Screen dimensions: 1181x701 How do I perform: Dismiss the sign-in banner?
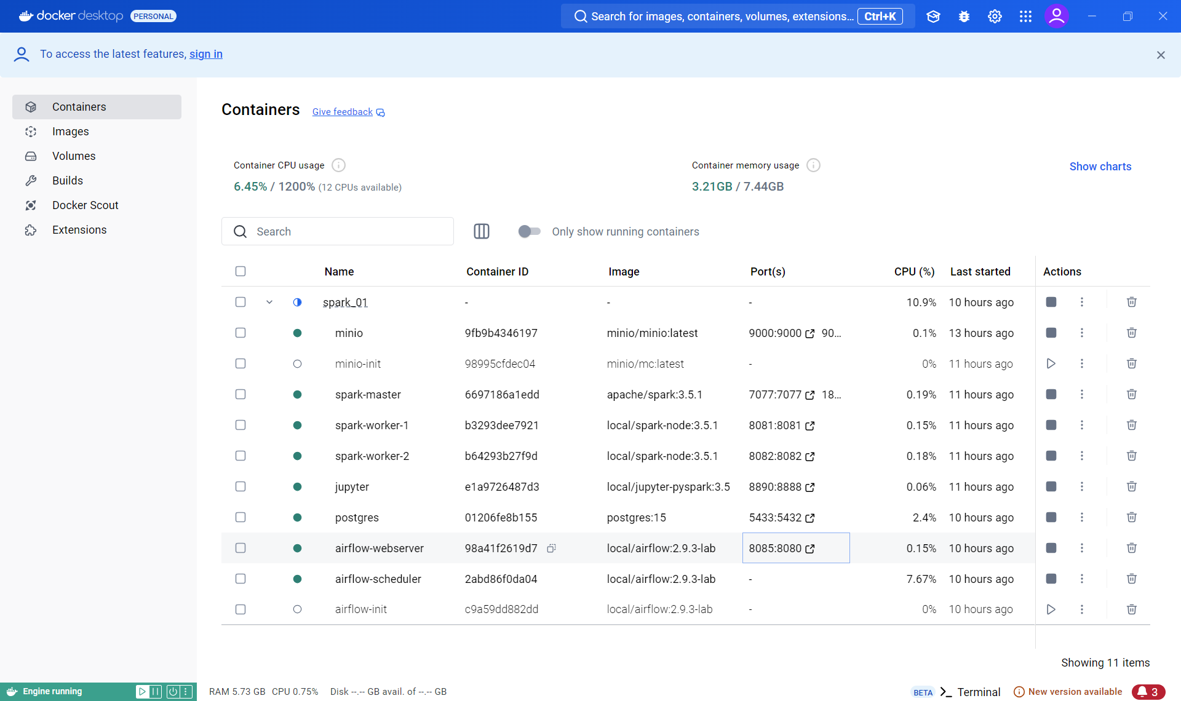1161,55
